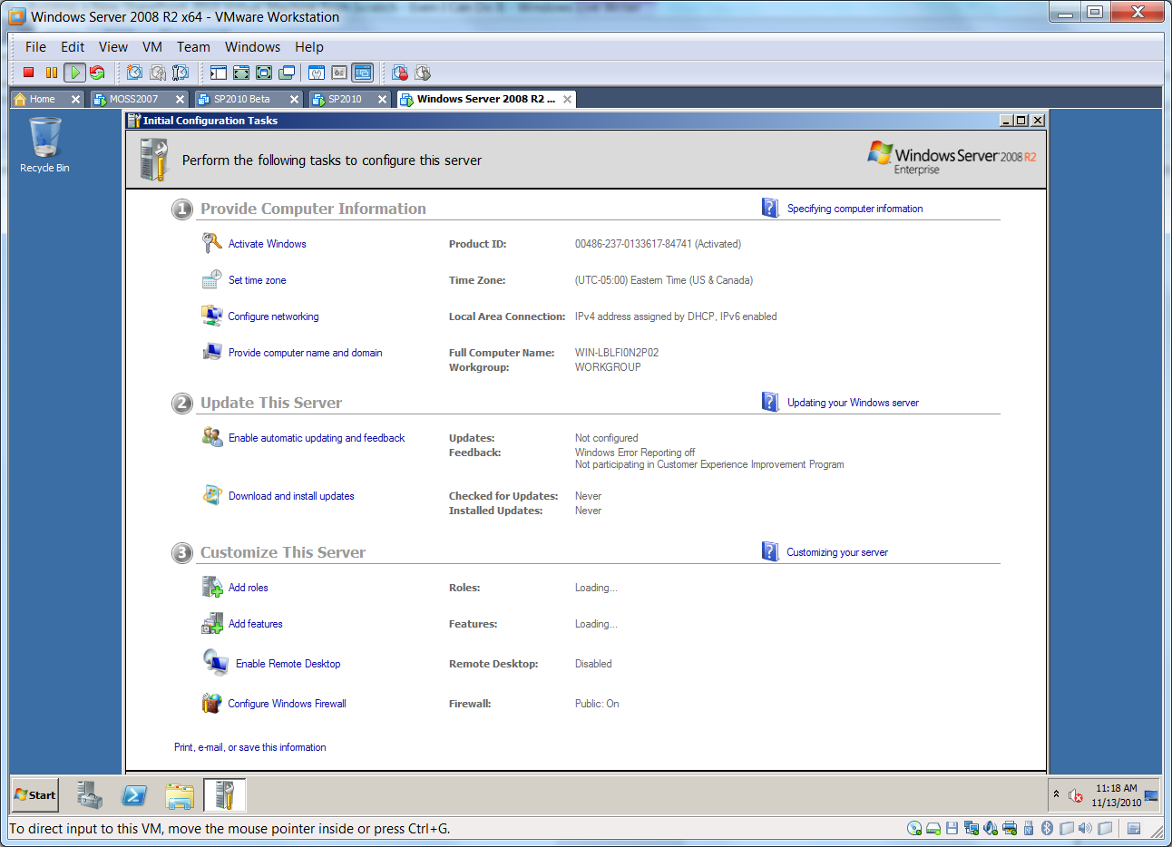Open the VM menu
The image size is (1172, 847).
tap(152, 47)
